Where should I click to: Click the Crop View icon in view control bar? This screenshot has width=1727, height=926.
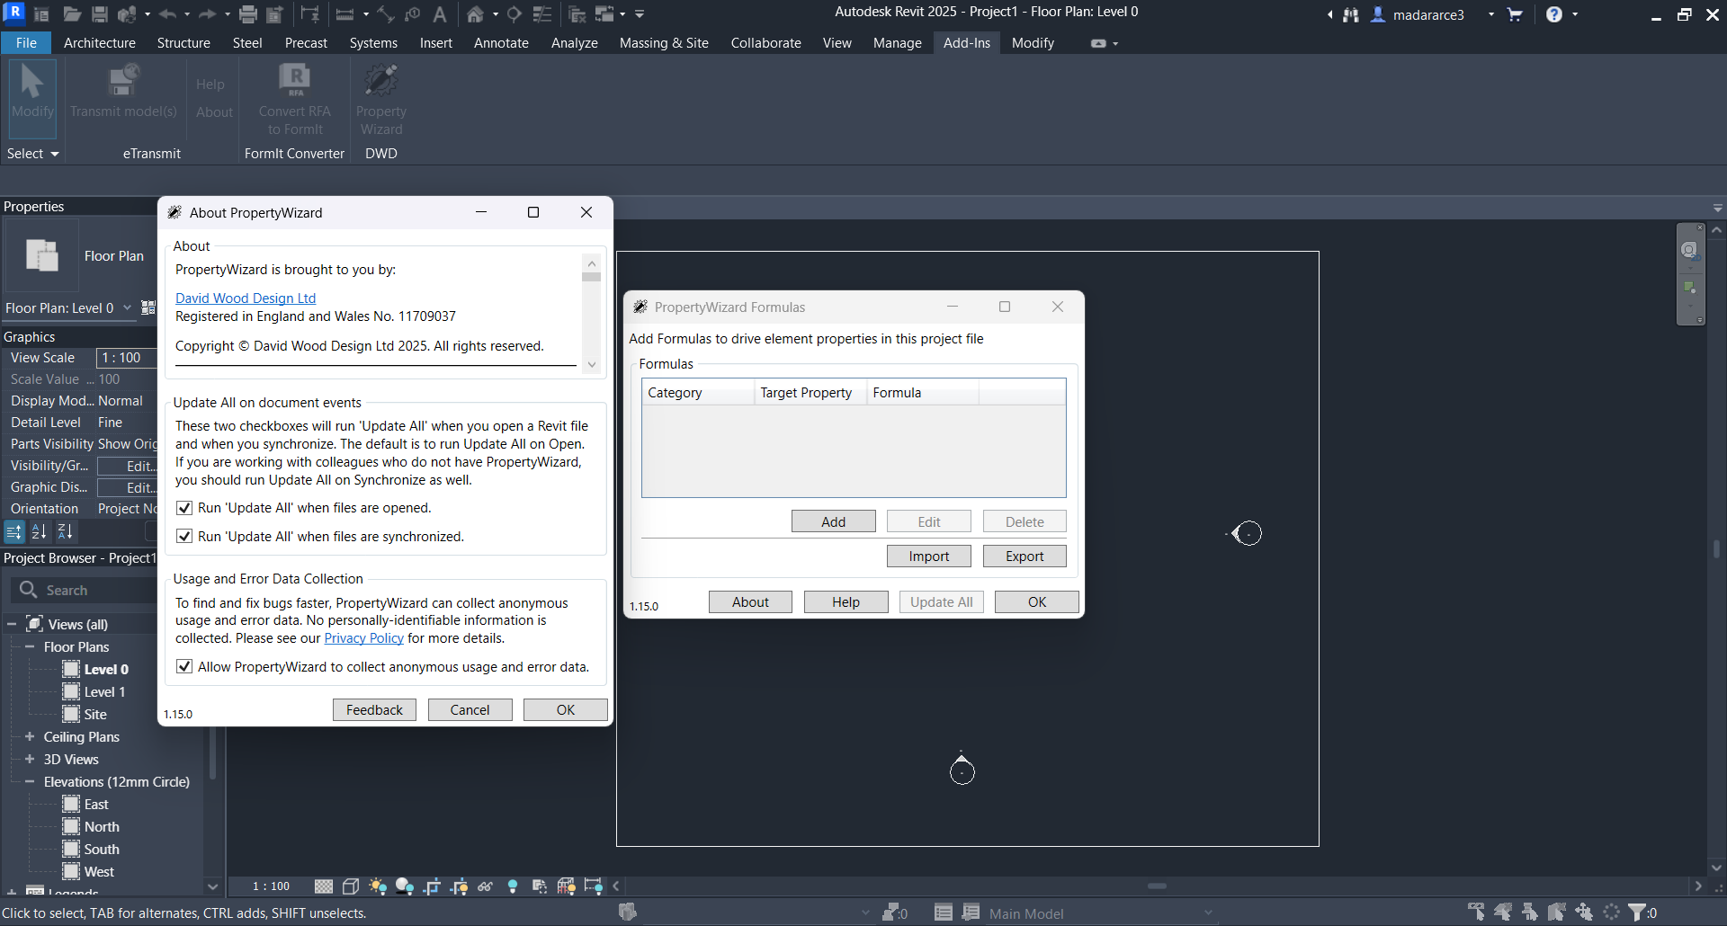(x=432, y=886)
